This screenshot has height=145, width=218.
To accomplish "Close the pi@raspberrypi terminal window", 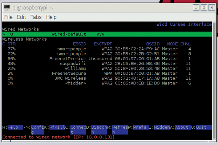I will (x=211, y=8).
